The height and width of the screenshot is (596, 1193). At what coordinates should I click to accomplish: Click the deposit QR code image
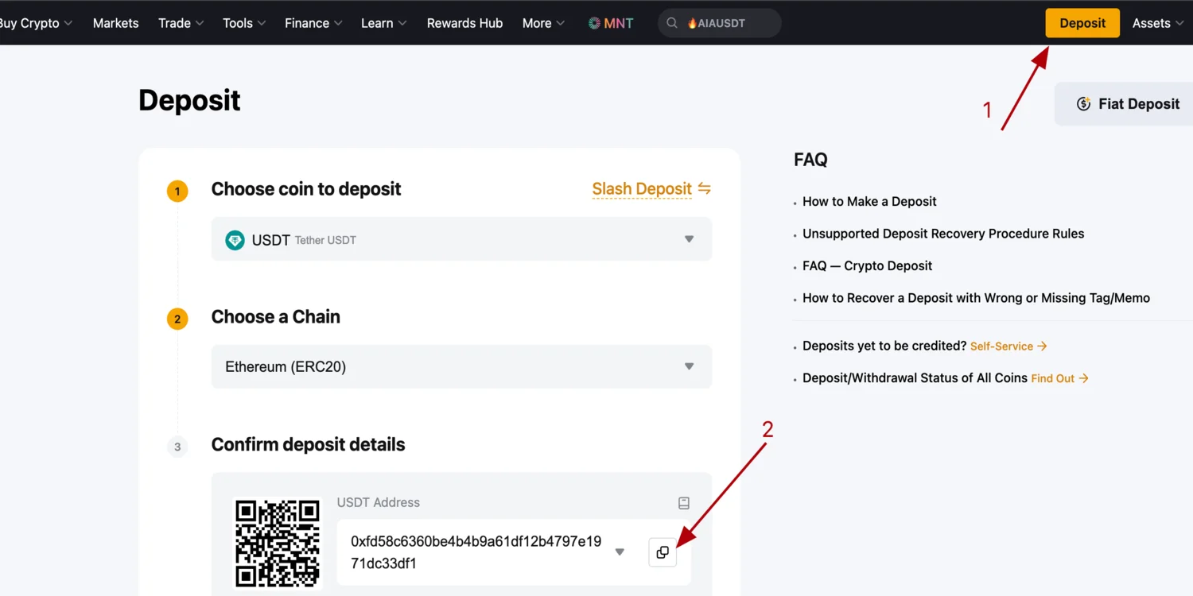pos(278,543)
